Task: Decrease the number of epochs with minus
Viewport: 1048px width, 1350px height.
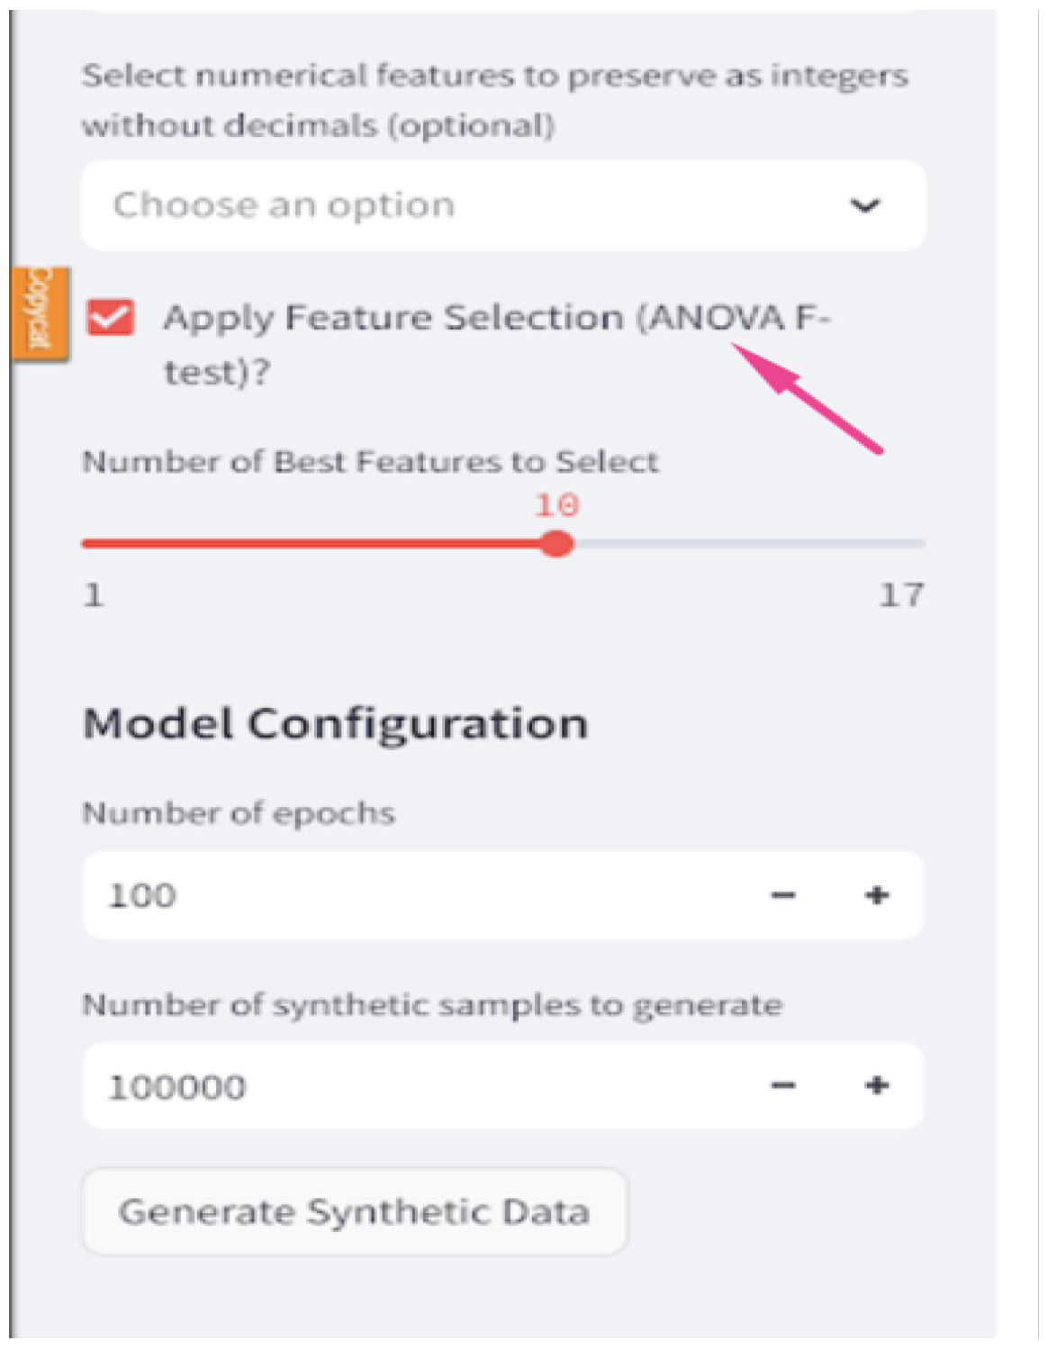Action: point(783,895)
